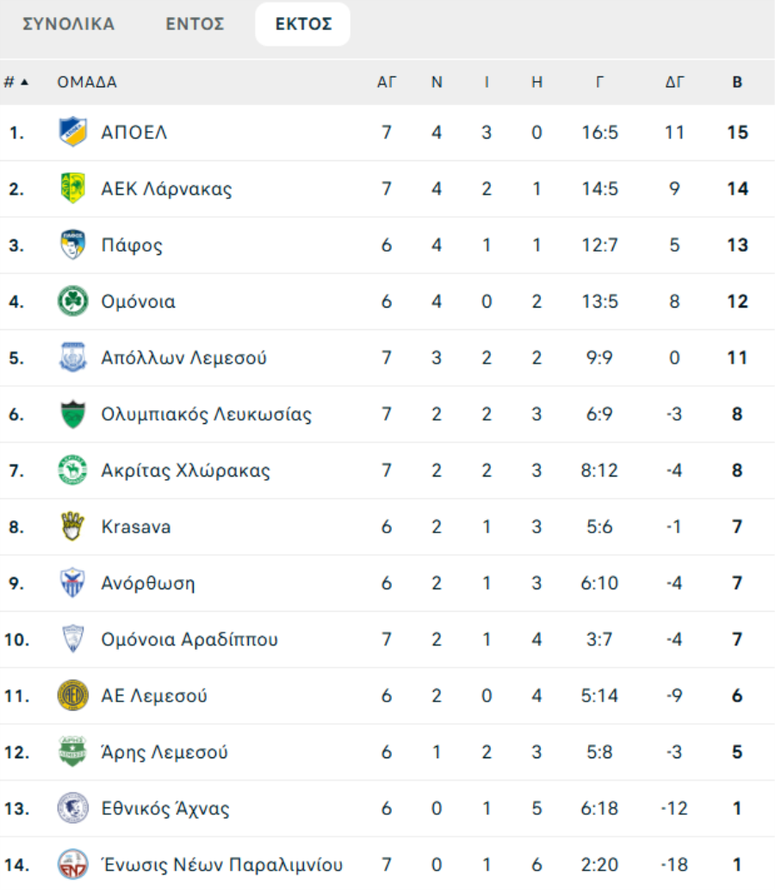Click the Krasava team crest icon

tap(72, 526)
